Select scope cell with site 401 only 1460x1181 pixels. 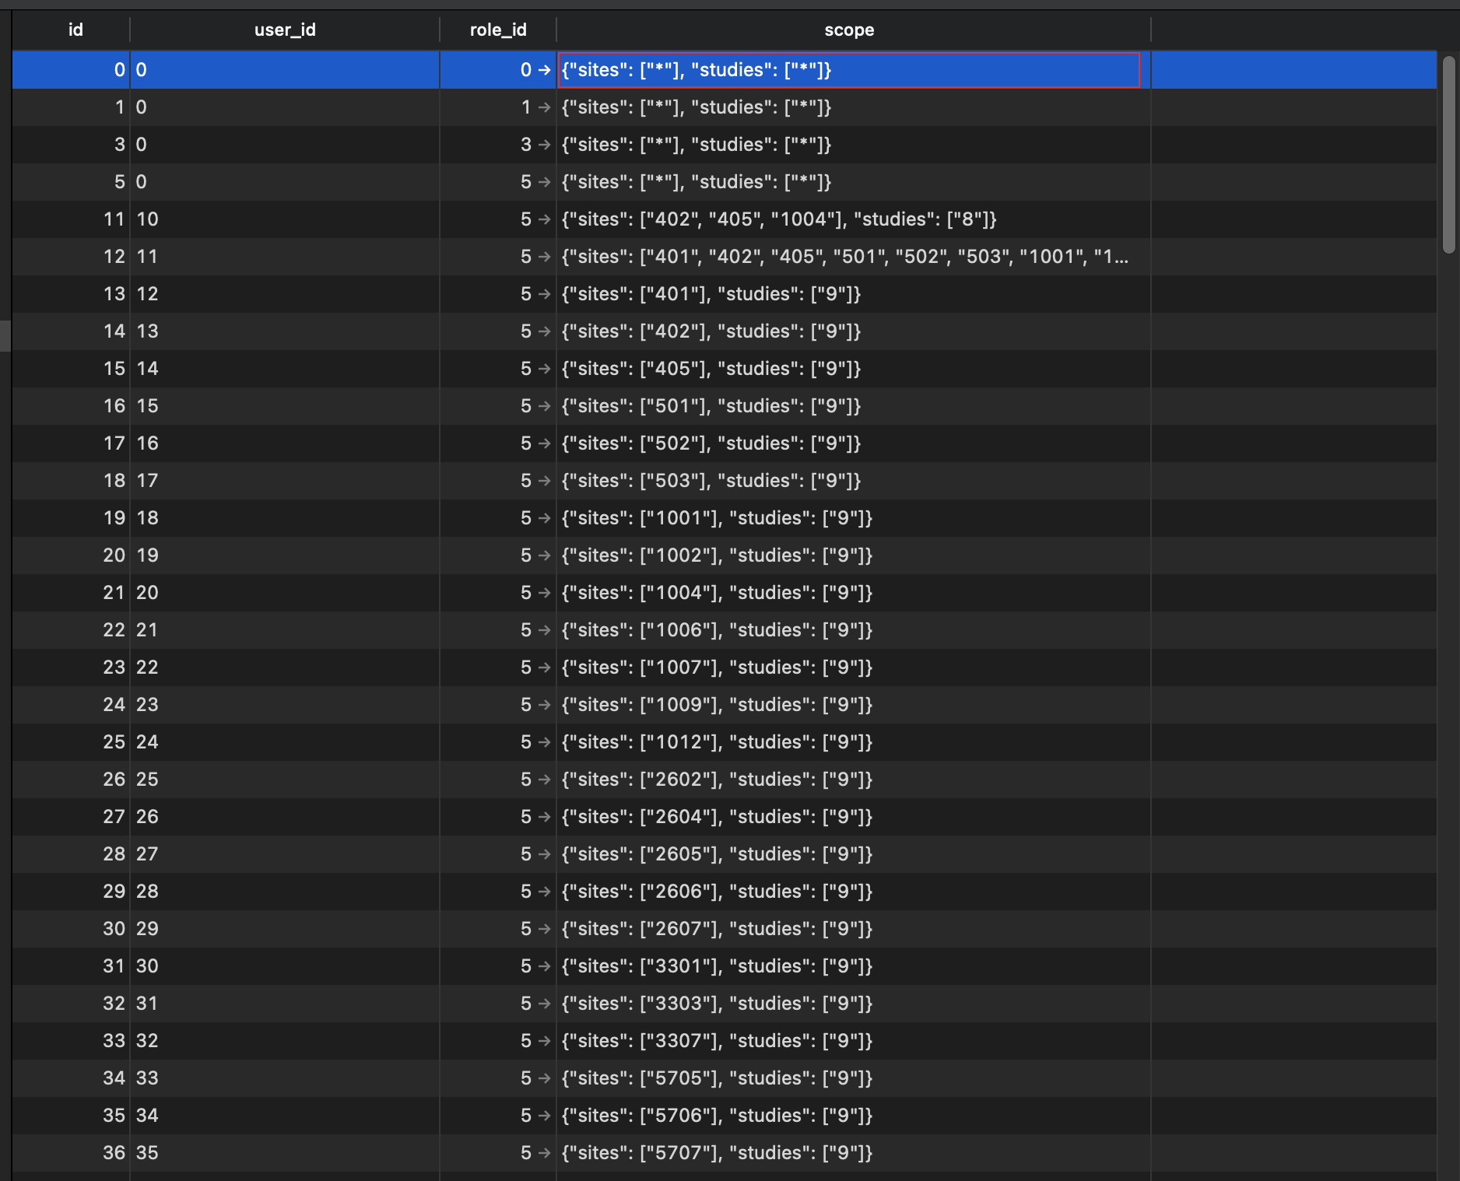854,294
